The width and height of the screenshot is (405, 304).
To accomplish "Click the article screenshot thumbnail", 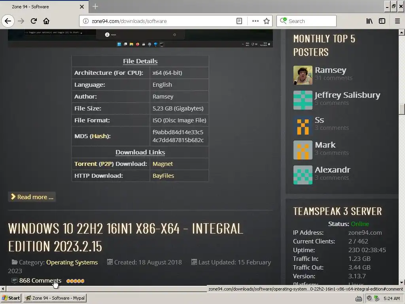I will [x=140, y=38].
